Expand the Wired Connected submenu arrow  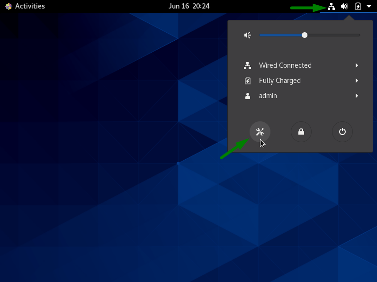point(356,65)
